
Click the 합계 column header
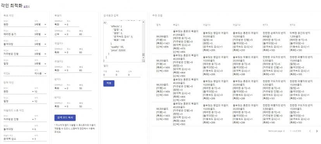pos(158,25)
